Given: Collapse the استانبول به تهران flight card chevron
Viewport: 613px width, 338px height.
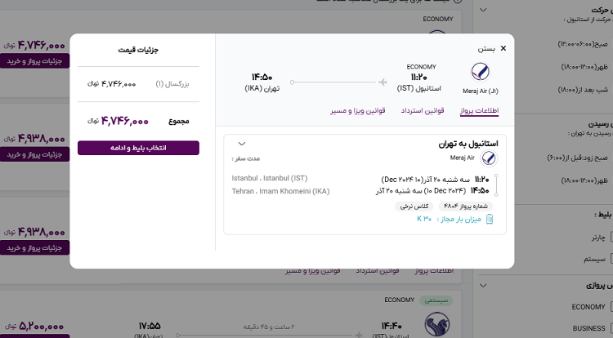Looking at the screenshot, I should click(242, 144).
